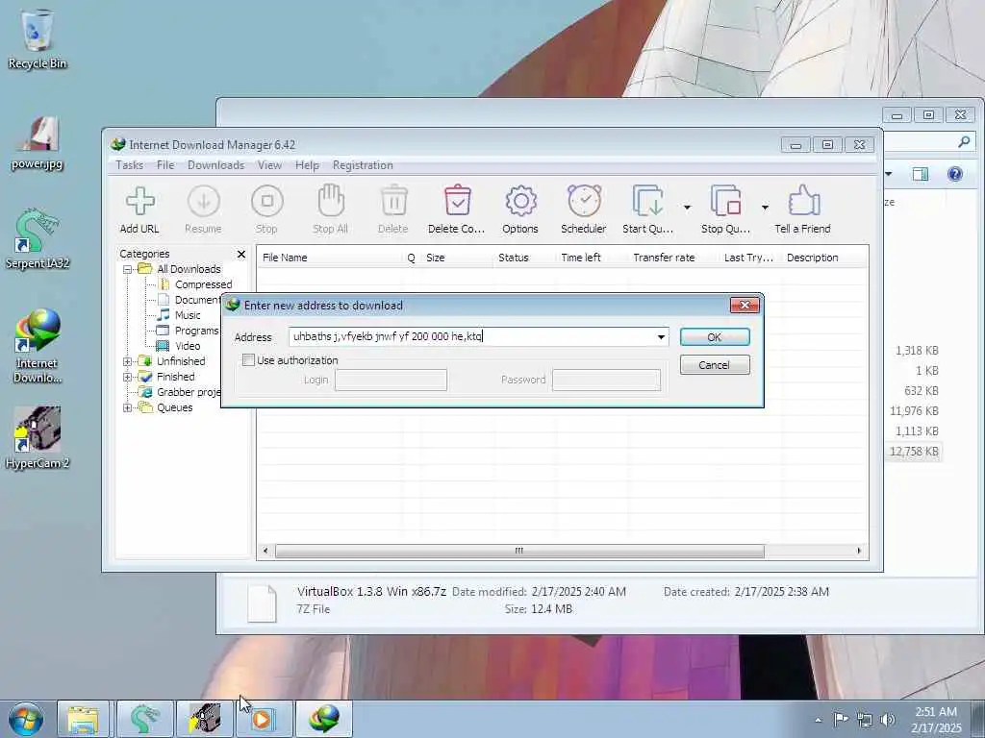The width and height of the screenshot is (985, 738).
Task: Open File Explorer from the taskbar
Action: click(84, 719)
